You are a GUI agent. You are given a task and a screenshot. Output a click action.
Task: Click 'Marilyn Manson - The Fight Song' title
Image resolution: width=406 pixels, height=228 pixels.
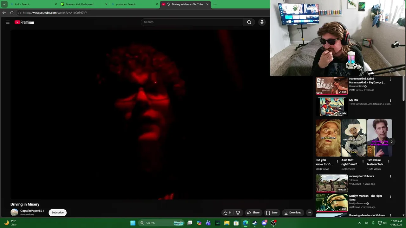pos(365,198)
